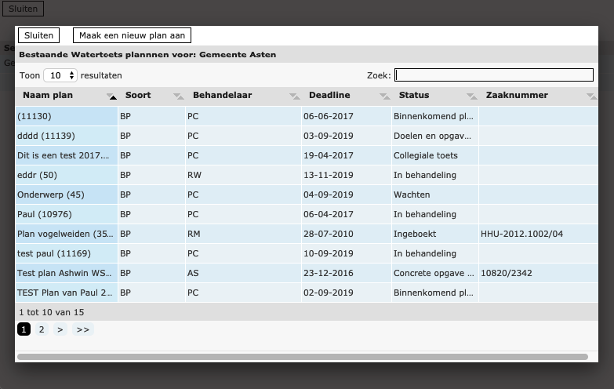614x389 pixels.
Task: Select current page 1 in pagination
Action: click(24, 329)
